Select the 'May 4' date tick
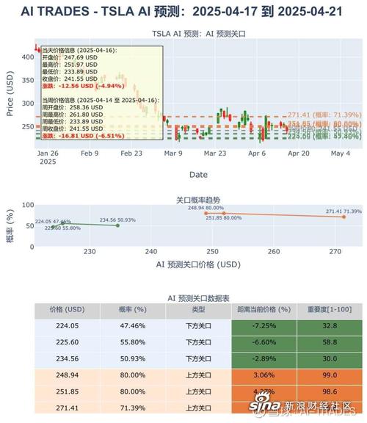The image size is (367, 423). click(x=341, y=153)
